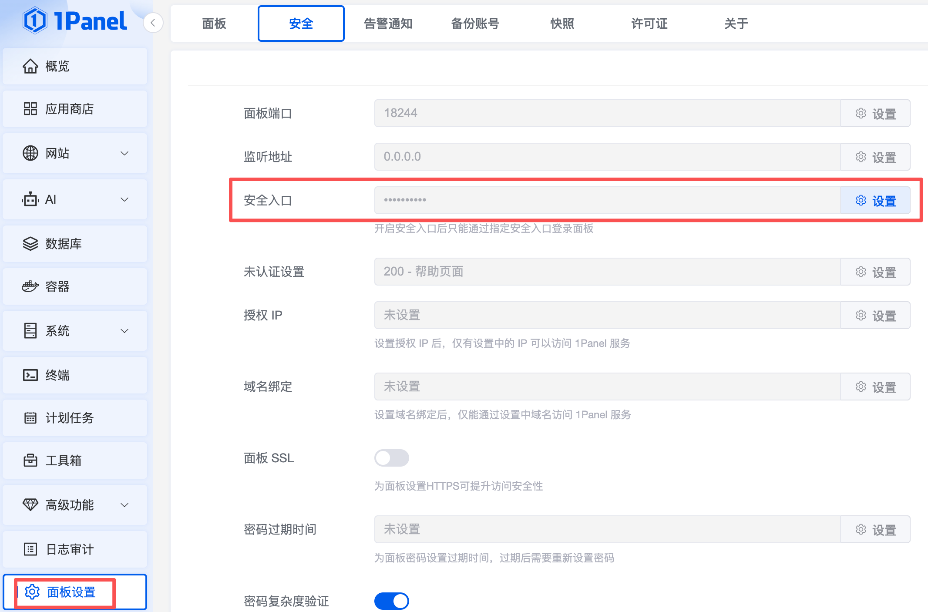Switch to the 快照 tab
The width and height of the screenshot is (928, 612).
[x=562, y=24]
